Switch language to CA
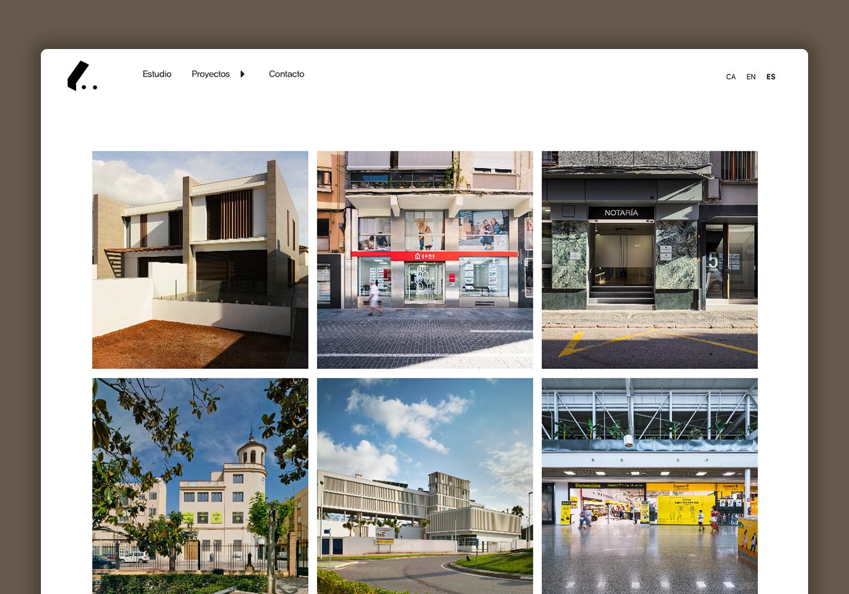The width and height of the screenshot is (849, 594). (730, 77)
